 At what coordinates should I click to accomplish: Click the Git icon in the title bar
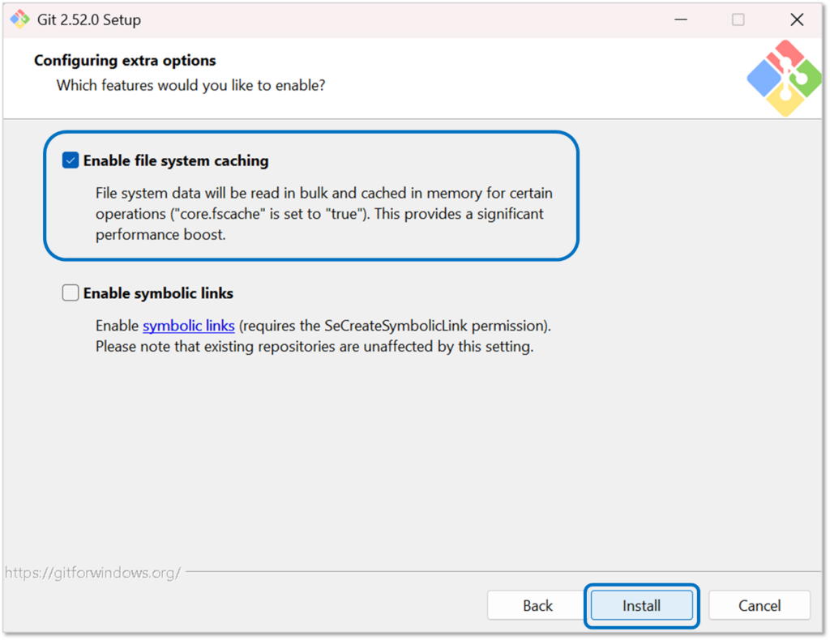19,19
